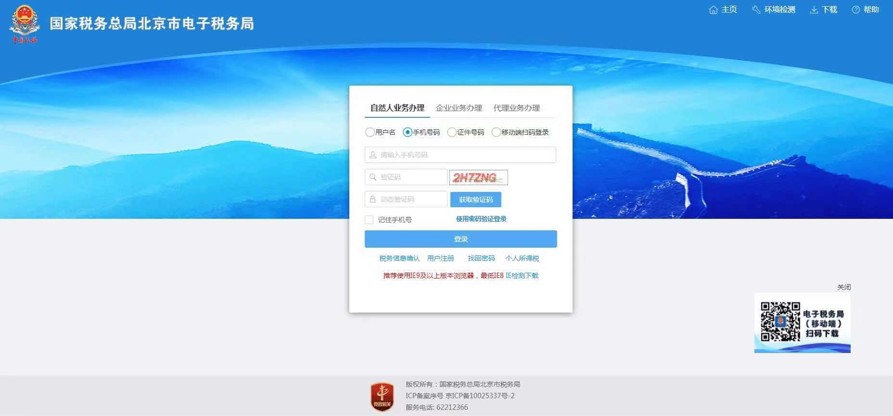
Task: Click the lock icon in 动态验证码 field
Action: 373,199
